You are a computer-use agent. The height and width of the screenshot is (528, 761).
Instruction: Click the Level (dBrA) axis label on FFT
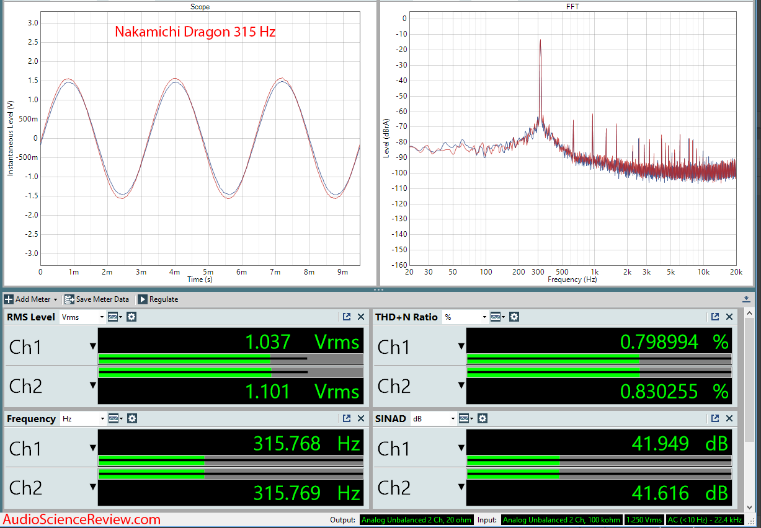(x=387, y=138)
